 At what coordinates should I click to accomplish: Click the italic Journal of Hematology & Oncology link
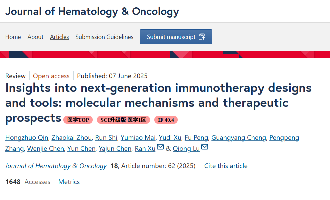click(56, 166)
